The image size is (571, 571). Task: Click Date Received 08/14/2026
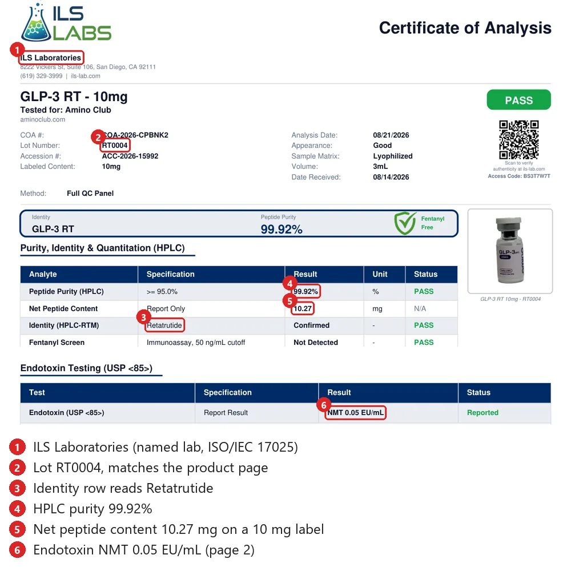pos(391,177)
